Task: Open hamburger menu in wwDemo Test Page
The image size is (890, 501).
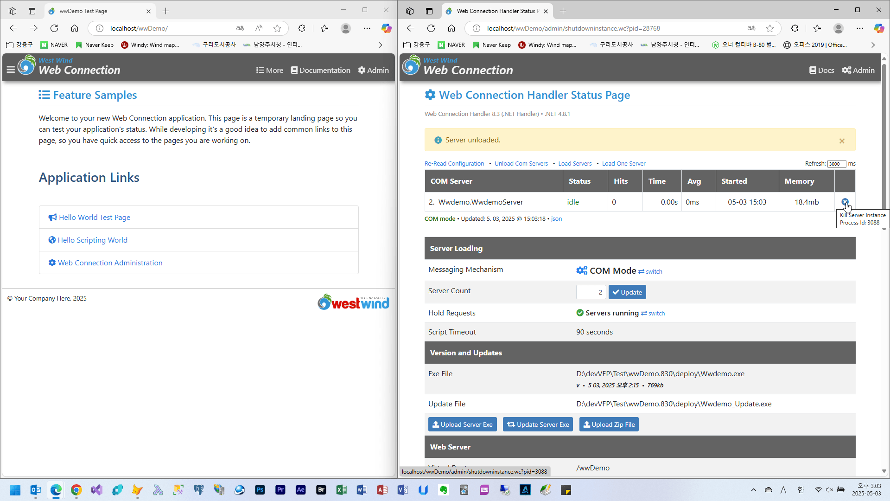Action: coord(11,70)
